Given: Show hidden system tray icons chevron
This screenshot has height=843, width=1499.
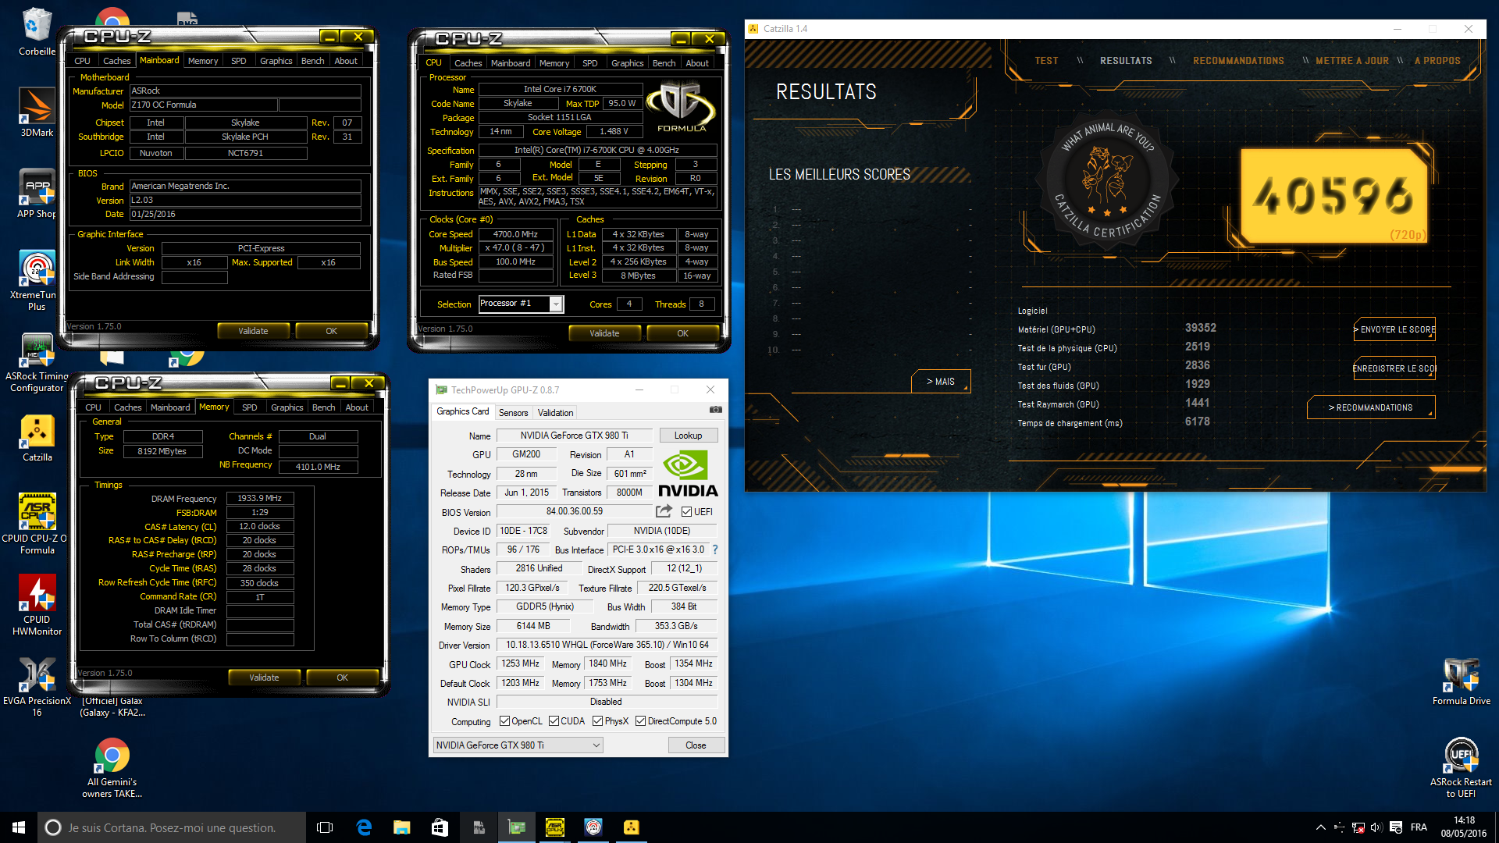Looking at the screenshot, I should point(1320,827).
